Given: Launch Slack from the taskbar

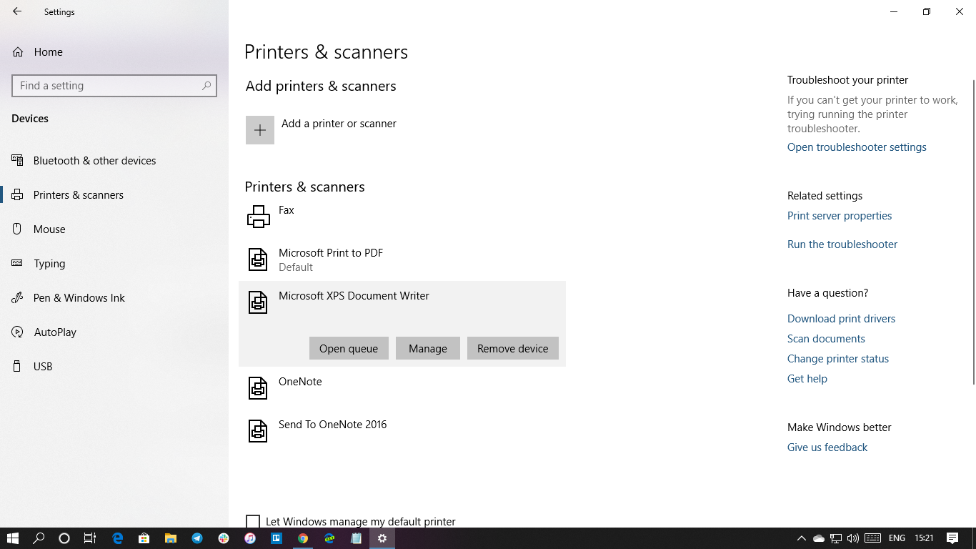Looking at the screenshot, I should tap(223, 538).
